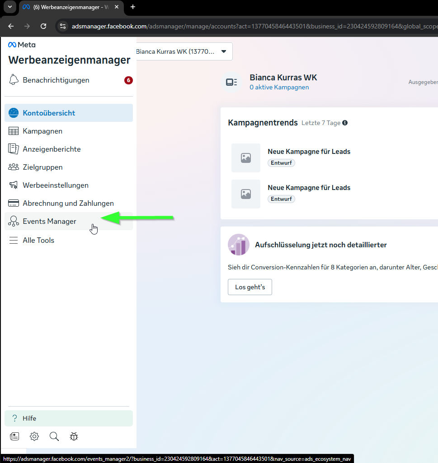Click the Aufschlüsselung jetzt noch detaillierter heading
Screen dimensions: 438x463
point(321,245)
